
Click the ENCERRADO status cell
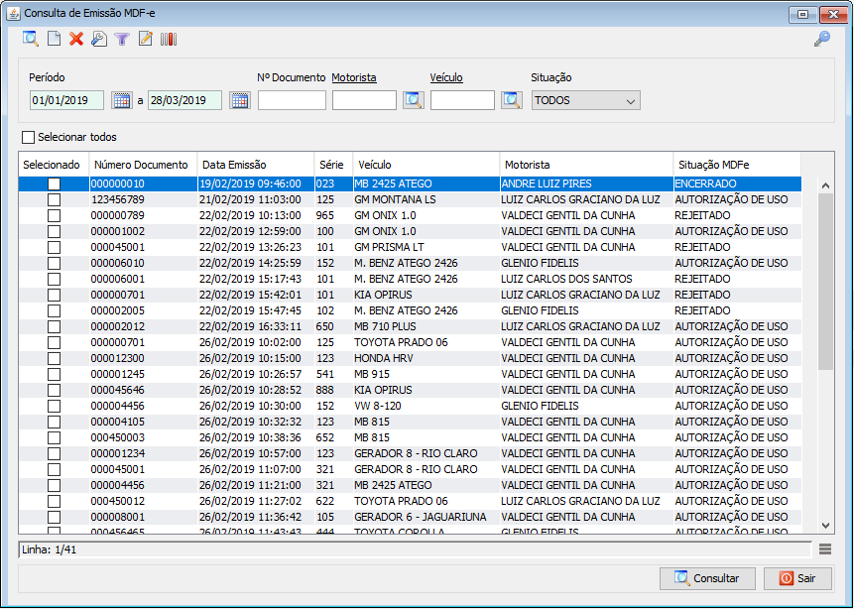click(737, 184)
